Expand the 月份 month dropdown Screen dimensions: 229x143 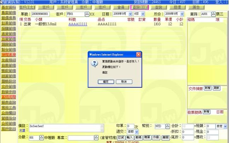[182, 14]
